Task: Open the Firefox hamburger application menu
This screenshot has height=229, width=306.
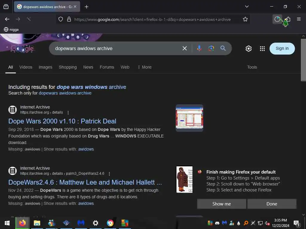Action: point(299,19)
